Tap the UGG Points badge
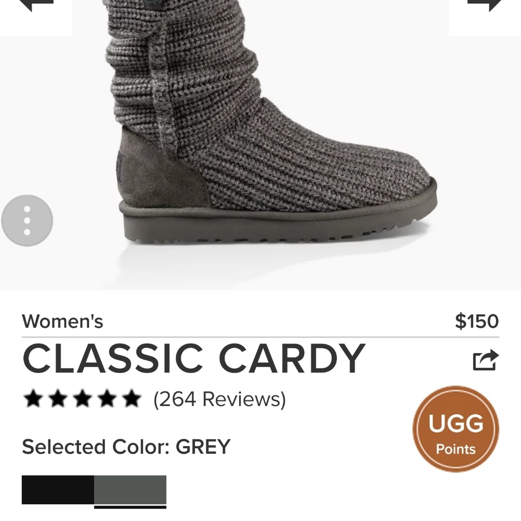521x521 pixels. click(x=455, y=428)
